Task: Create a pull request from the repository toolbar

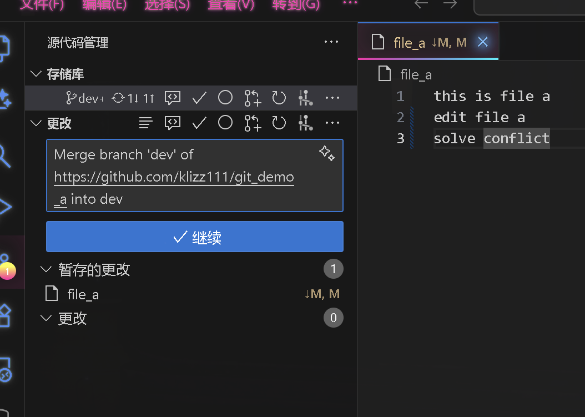Action: (x=253, y=98)
